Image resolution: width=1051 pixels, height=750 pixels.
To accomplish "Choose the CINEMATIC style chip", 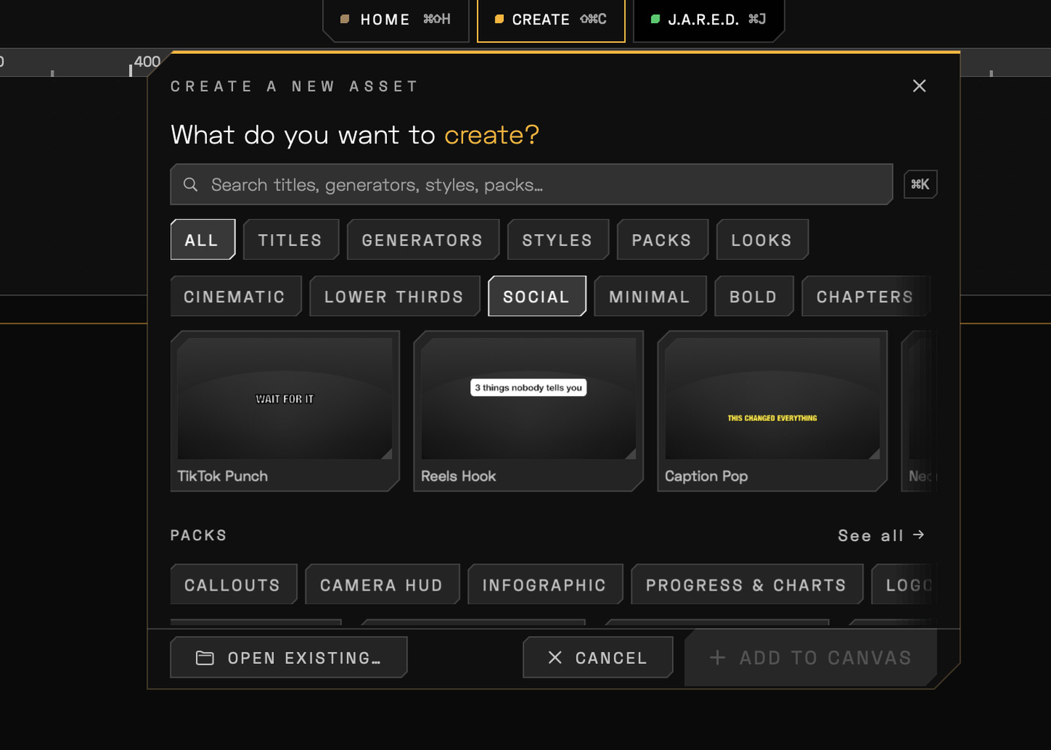I will (235, 296).
